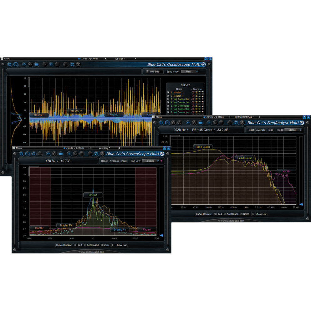Click the grid dots icon in Oscilloscope toolbar
The height and width of the screenshot is (311, 311).
point(66,64)
